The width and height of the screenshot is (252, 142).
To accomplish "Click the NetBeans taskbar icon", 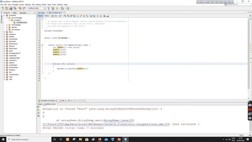I will tap(125, 139).
